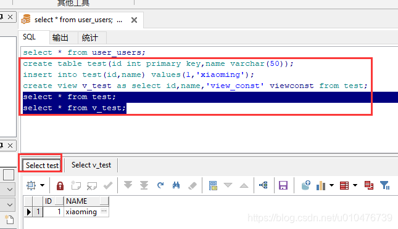Image resolution: width=398 pixels, height=229 pixels.
Task: Click the purple save floppy disk icon
Action: tap(283, 185)
